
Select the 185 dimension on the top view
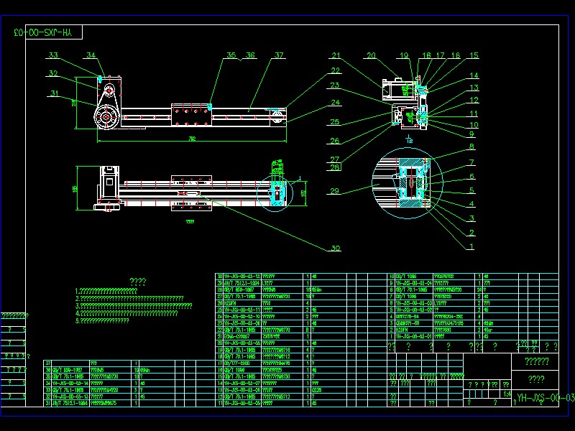[x=75, y=188]
